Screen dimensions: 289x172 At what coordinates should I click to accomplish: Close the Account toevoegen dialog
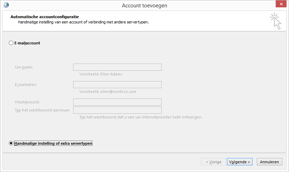tap(281, 4)
